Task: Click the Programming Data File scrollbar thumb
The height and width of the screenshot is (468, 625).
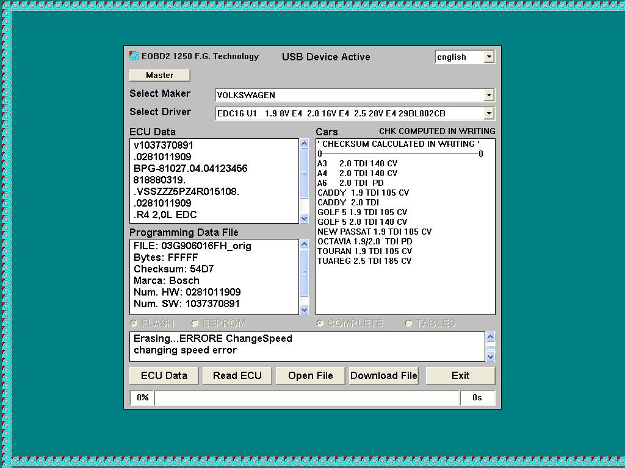Action: [x=304, y=273]
